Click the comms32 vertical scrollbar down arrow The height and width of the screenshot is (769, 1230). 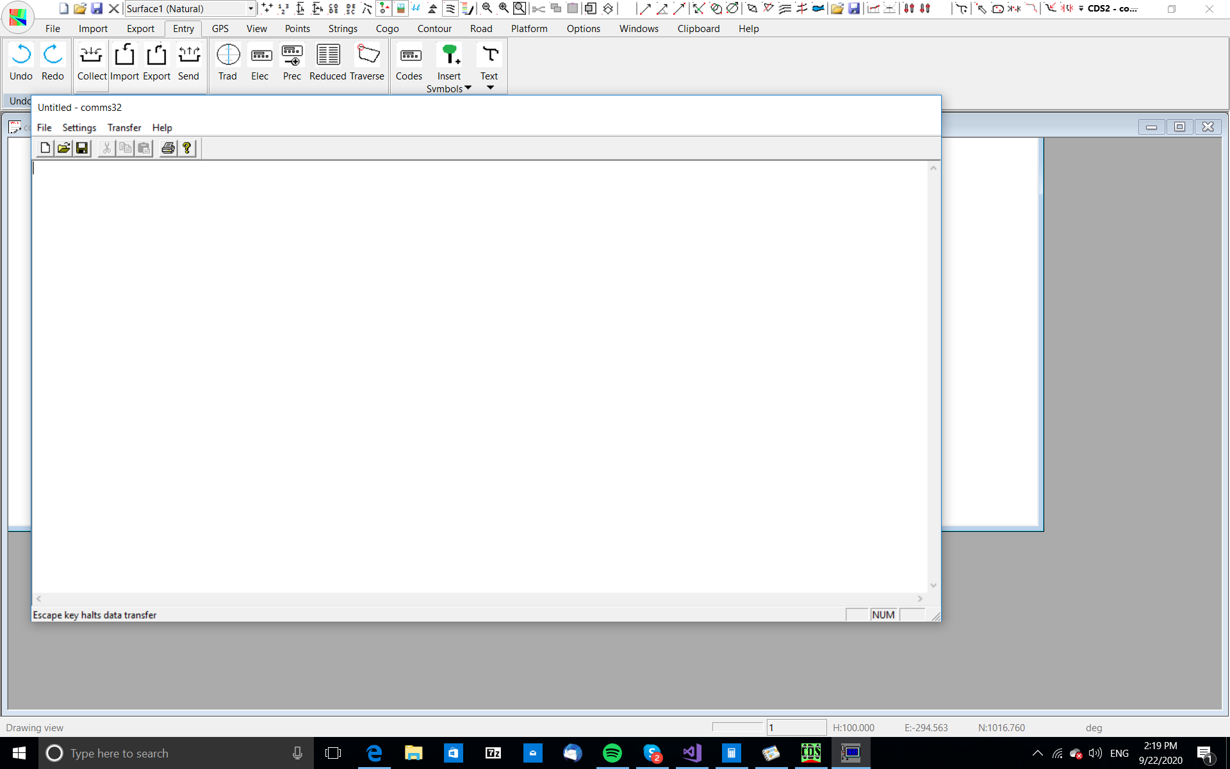point(933,585)
